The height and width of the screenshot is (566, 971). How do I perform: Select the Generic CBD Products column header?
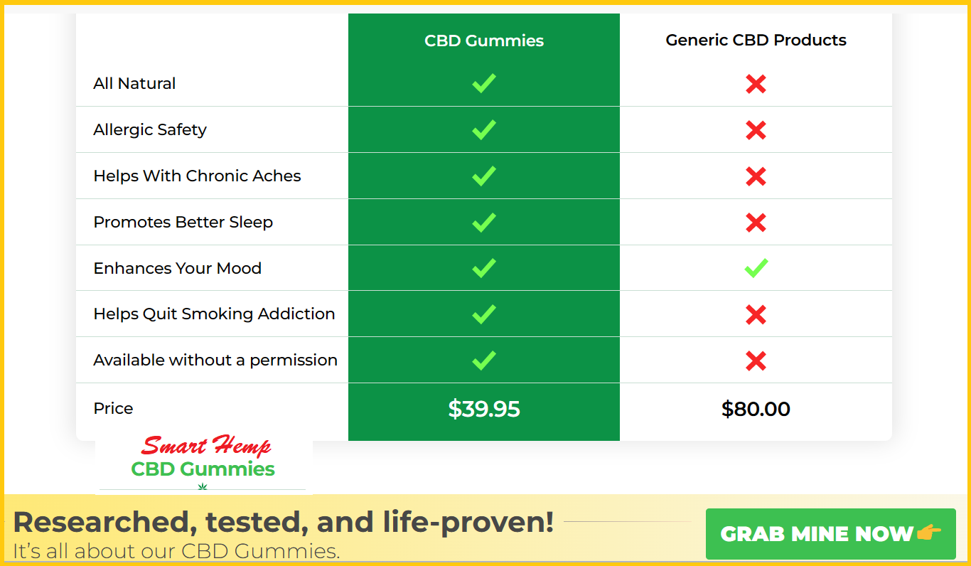tap(756, 41)
